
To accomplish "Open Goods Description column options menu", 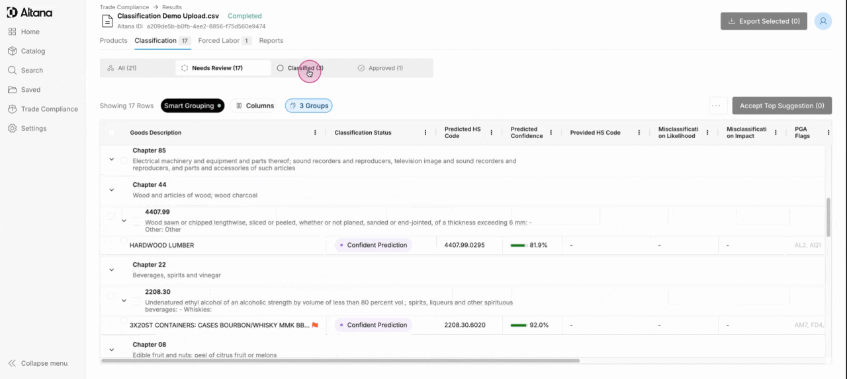I will pos(315,133).
